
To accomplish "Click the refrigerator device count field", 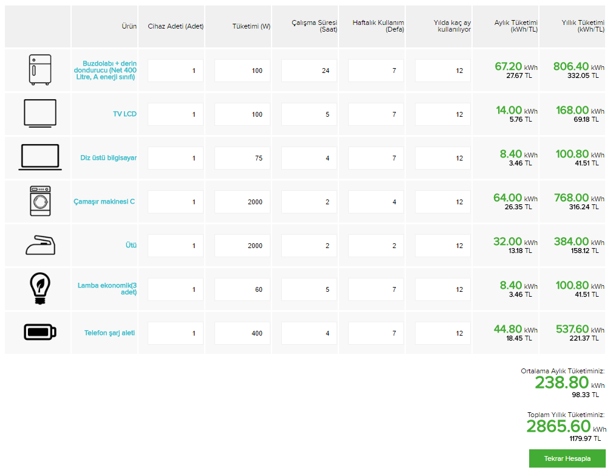I will click(x=176, y=71).
